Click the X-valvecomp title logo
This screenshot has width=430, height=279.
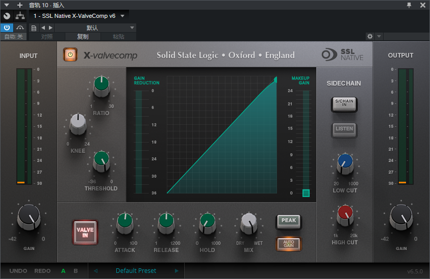pos(110,55)
